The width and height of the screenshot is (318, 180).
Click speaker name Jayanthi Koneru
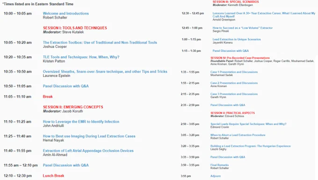[223, 43]
